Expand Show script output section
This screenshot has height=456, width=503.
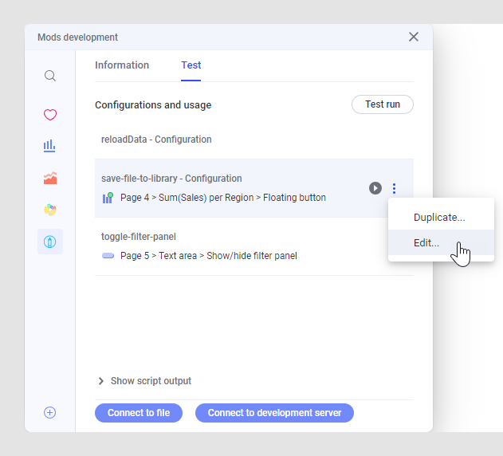click(x=143, y=381)
